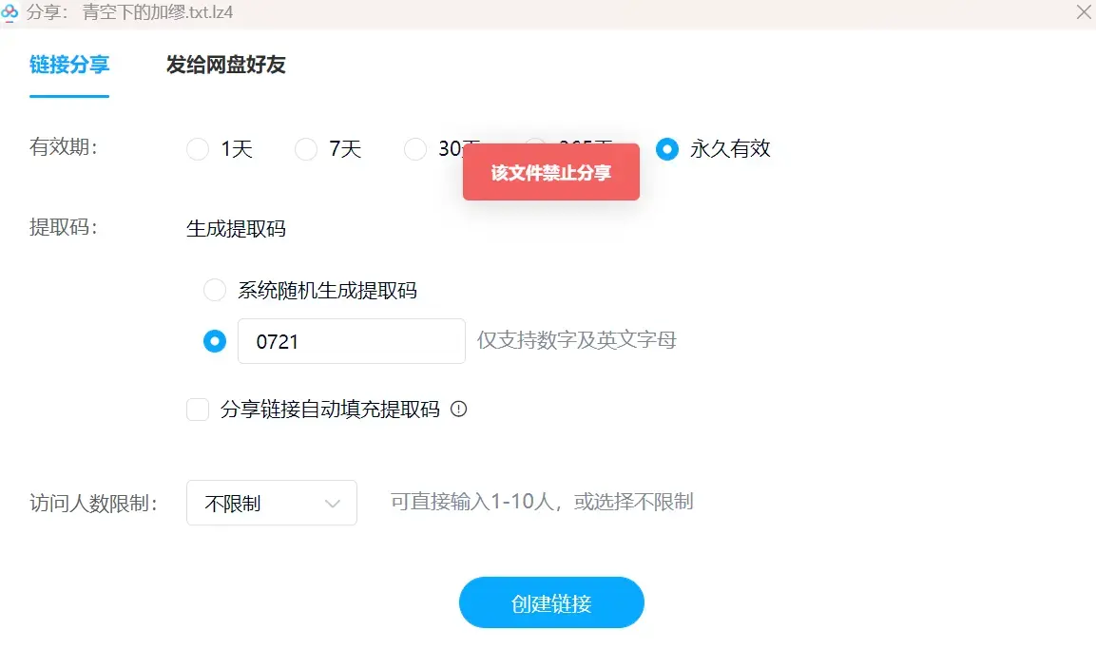
Task: Switch to 链接分享 tab
Action: [69, 65]
